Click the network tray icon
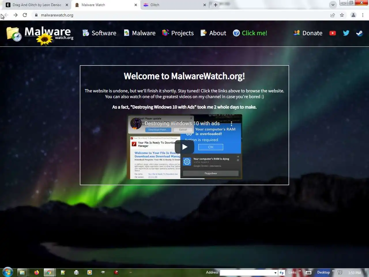The width and height of the screenshot is (369, 277). (340, 272)
